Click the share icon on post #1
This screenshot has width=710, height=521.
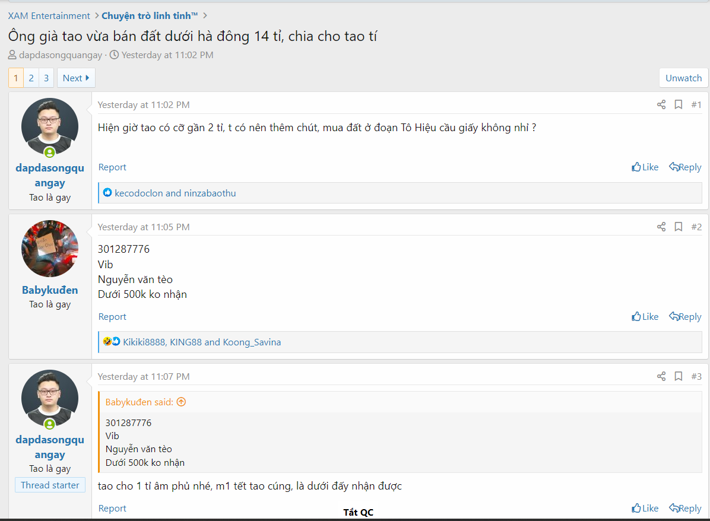[x=661, y=105]
